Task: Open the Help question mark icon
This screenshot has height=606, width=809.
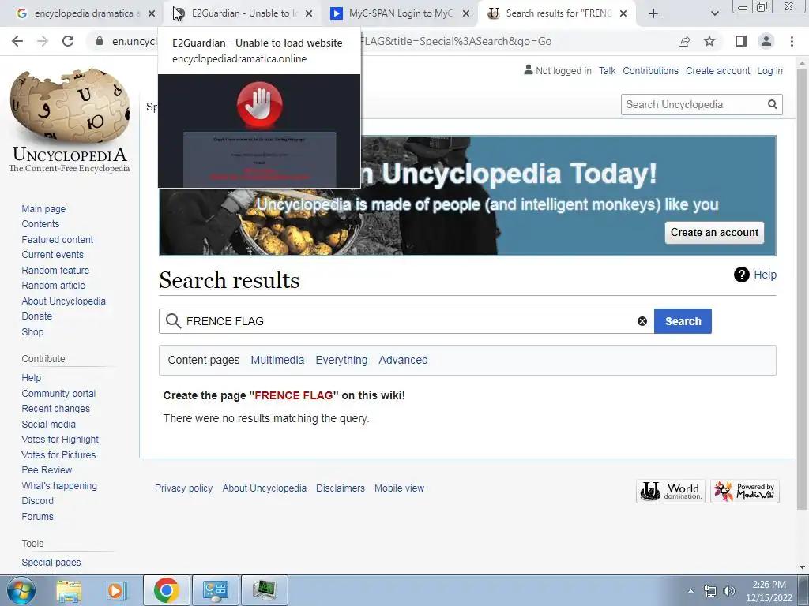Action: (x=741, y=275)
